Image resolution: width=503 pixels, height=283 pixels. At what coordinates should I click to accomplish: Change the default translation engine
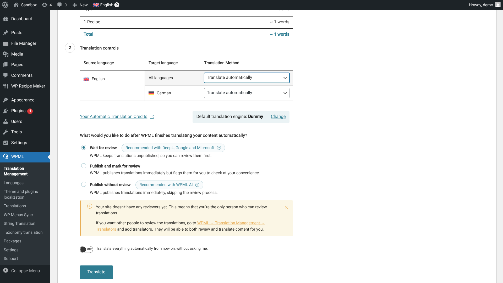click(x=278, y=117)
